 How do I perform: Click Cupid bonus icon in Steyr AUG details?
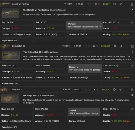78,121
